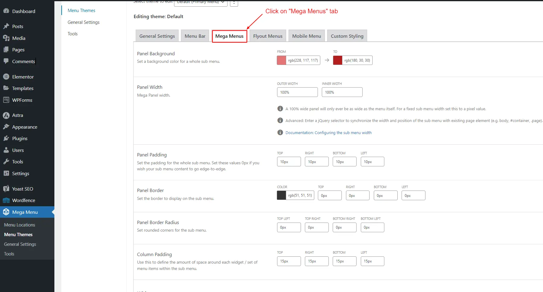
Task: Select Menu Locations in the sidebar
Action: coord(19,225)
